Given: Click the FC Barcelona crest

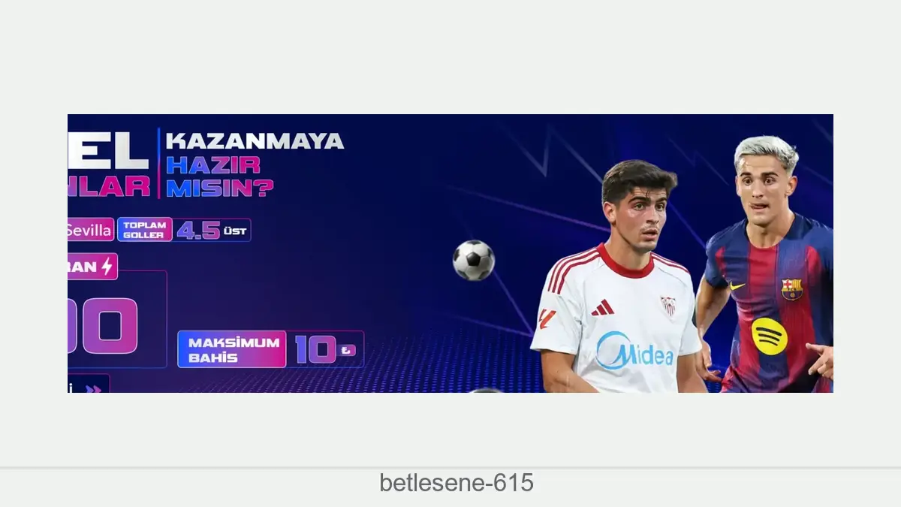Looking at the screenshot, I should (791, 290).
